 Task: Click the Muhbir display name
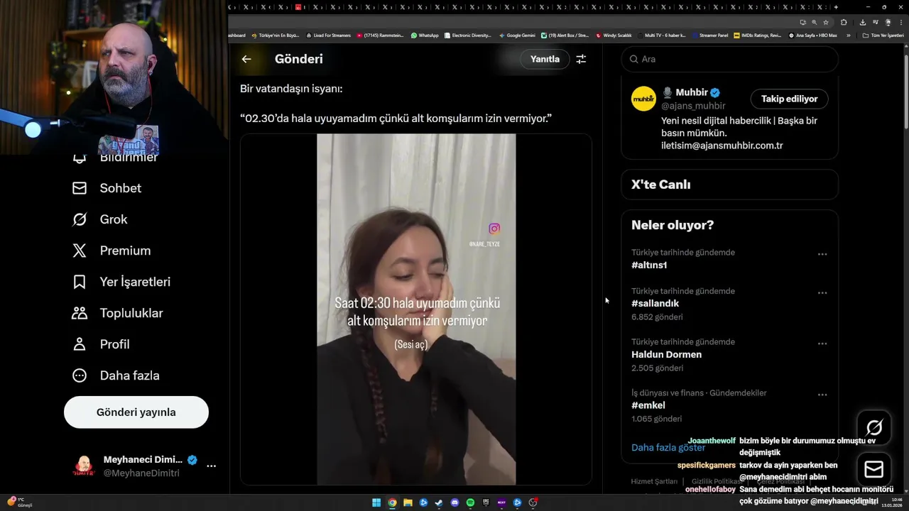pos(692,92)
